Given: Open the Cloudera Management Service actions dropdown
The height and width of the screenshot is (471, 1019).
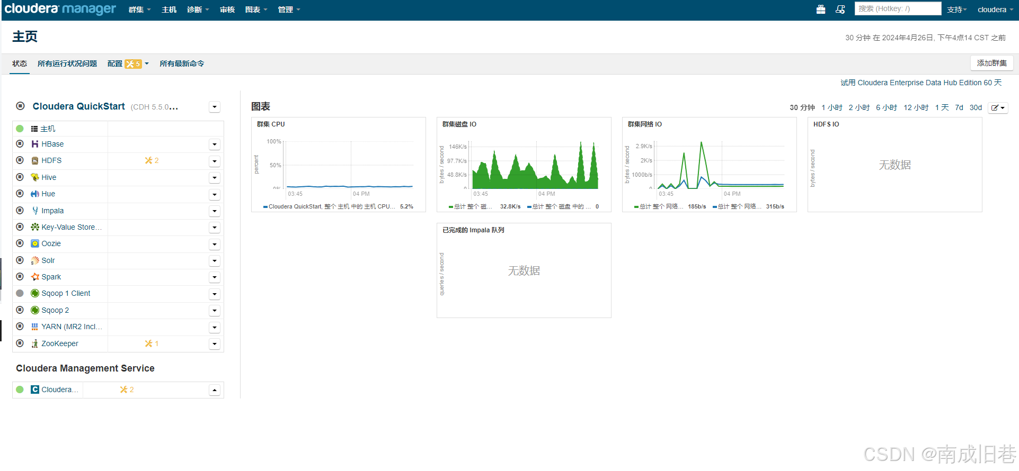Looking at the screenshot, I should tap(215, 390).
